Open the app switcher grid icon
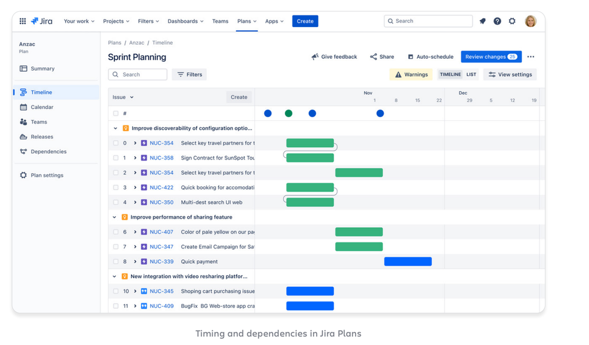The image size is (589, 345). [x=22, y=21]
